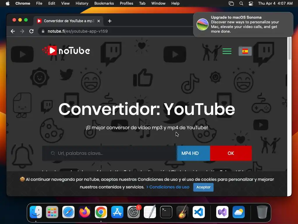This screenshot has width=298, height=224.
Task: Open Firefox from the dock
Action: pos(85,212)
